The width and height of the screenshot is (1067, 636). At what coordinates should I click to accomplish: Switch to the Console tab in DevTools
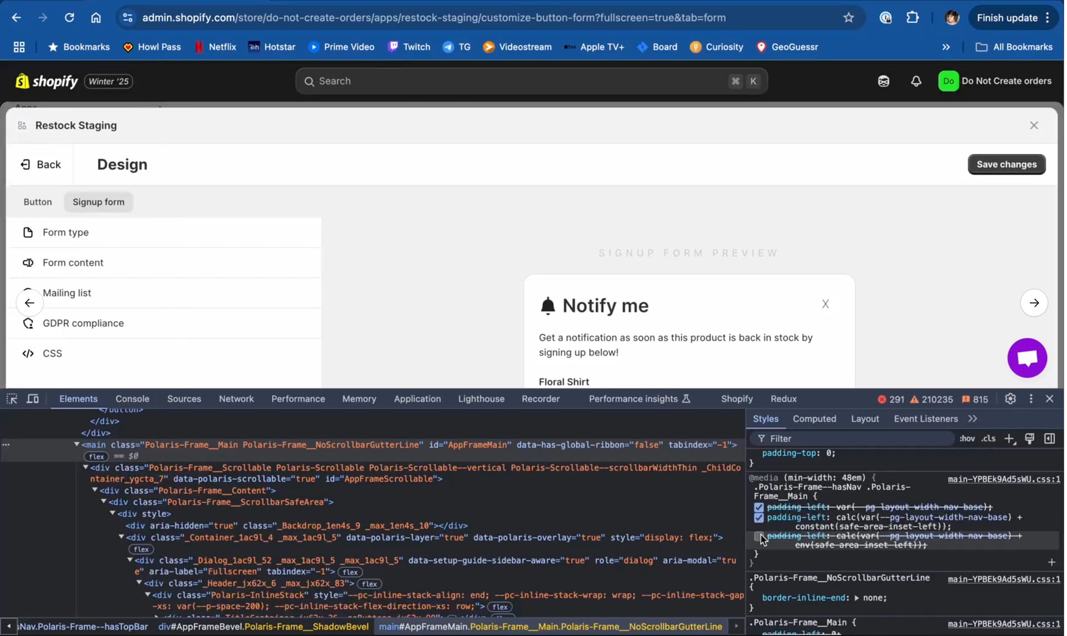[132, 399]
